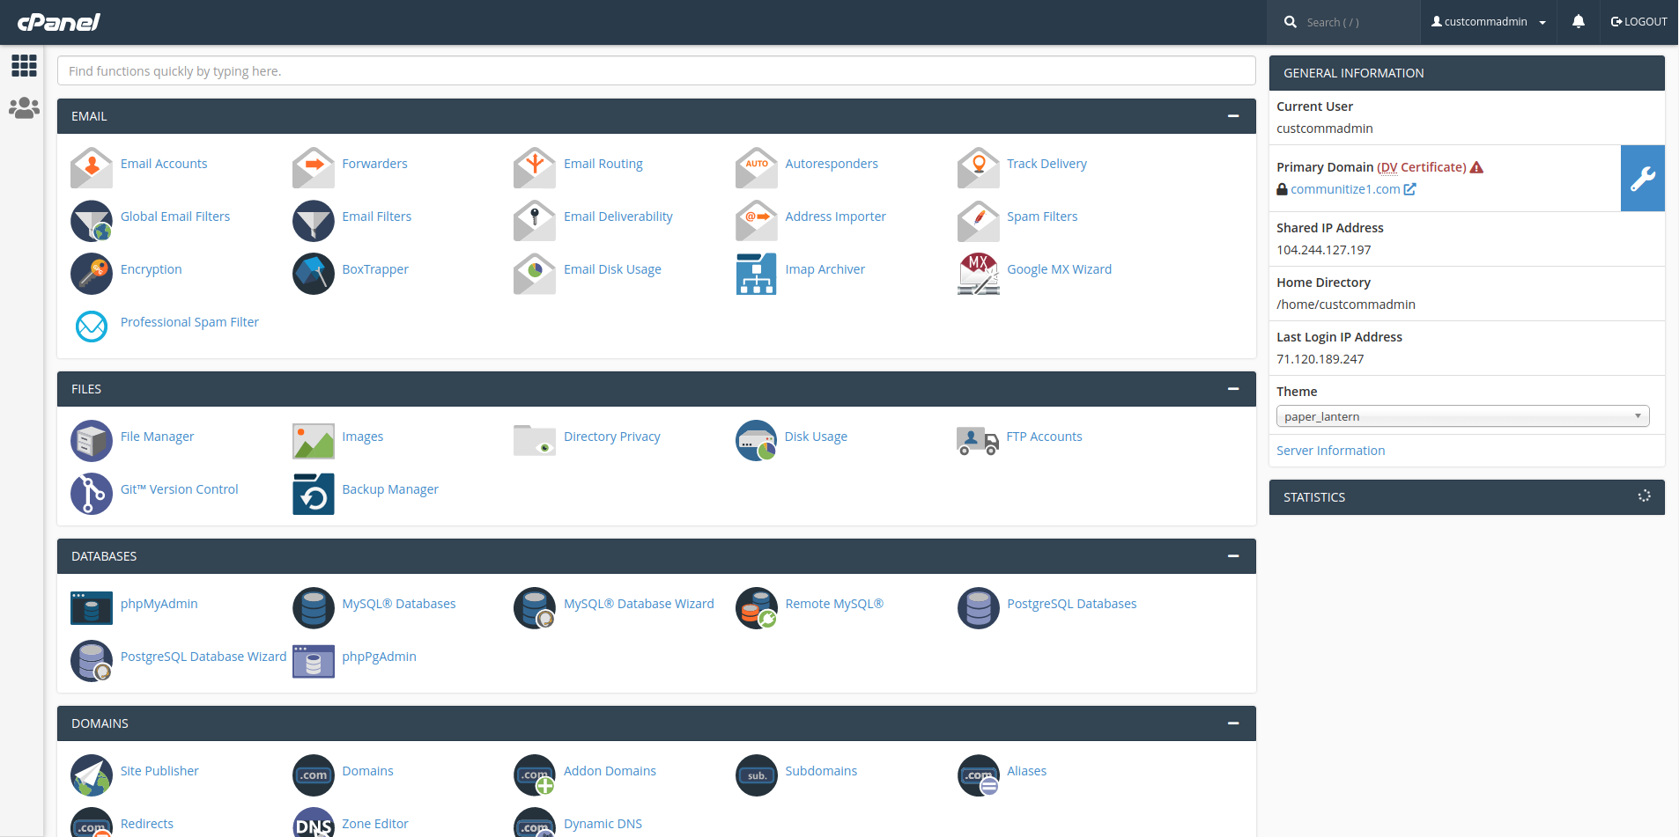The width and height of the screenshot is (1679, 837).
Task: Collapse the EMAIL section
Action: 1232,116
